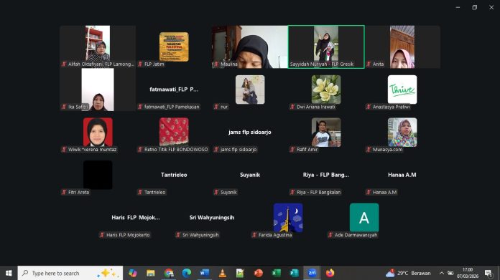Image resolution: width=500 pixels, height=280 pixels.
Task: Click muted mic icon beside Dwi Ariana Irawati
Action: 292,107
